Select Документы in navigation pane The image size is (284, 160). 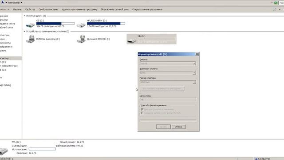click(5, 43)
